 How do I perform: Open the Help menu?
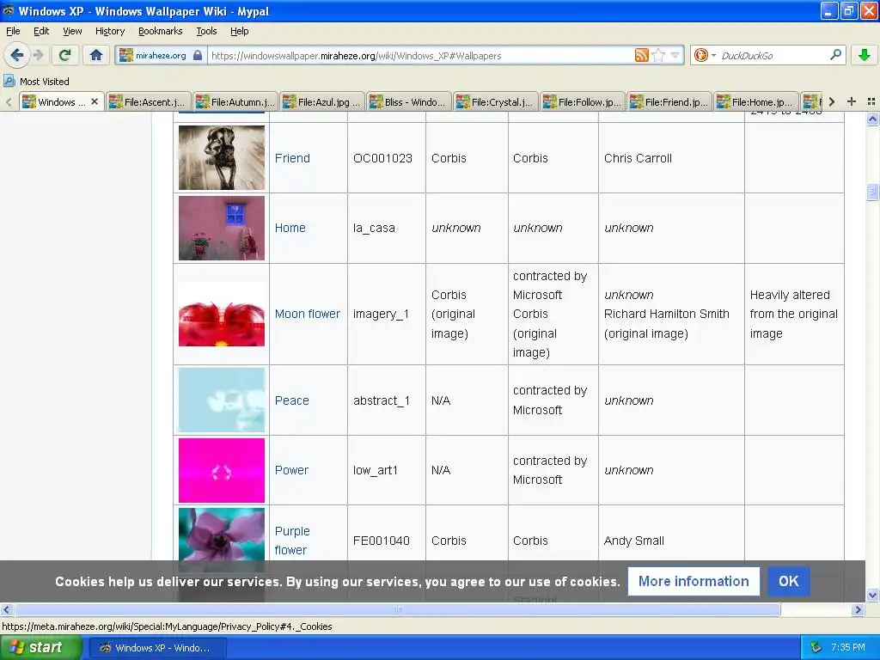click(x=239, y=31)
